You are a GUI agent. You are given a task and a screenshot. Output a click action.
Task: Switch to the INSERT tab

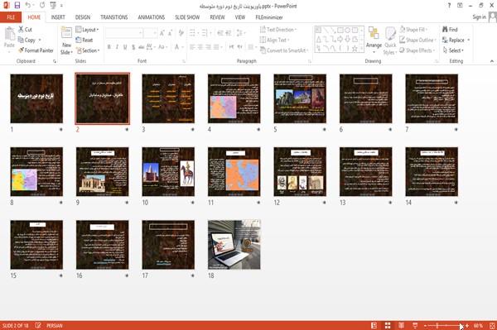58,17
